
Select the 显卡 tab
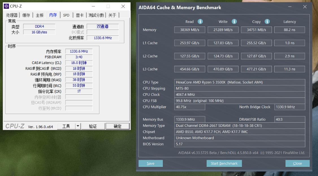point(79,15)
